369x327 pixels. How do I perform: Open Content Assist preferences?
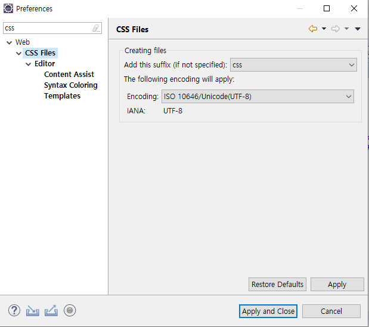pos(69,75)
